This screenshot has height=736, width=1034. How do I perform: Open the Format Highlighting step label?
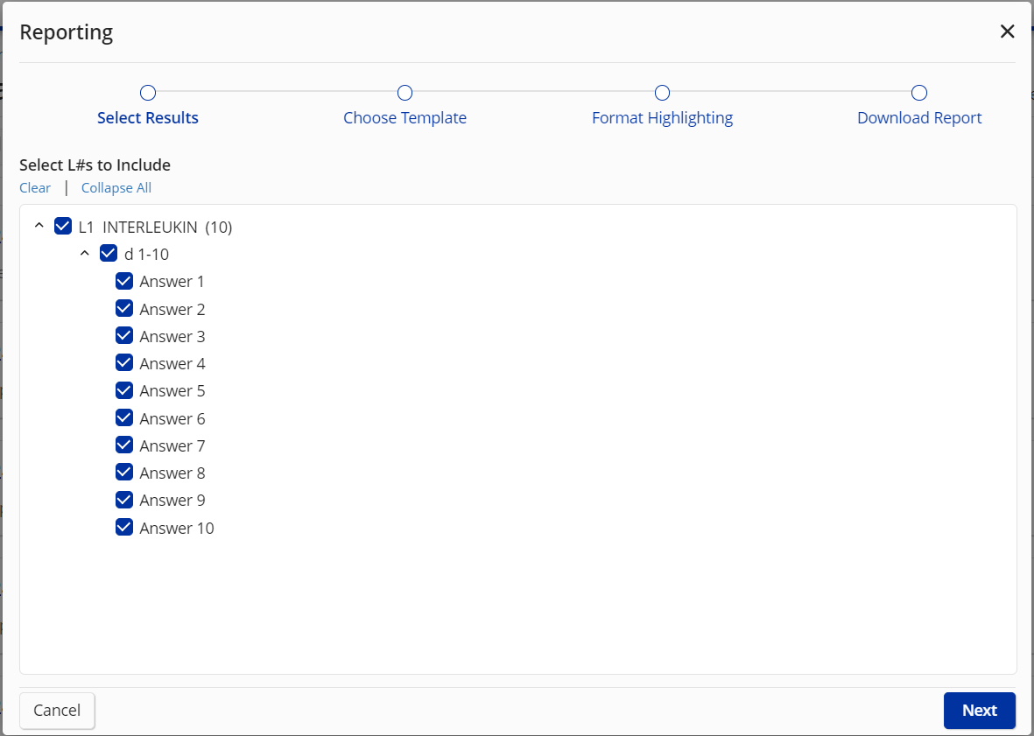662,118
